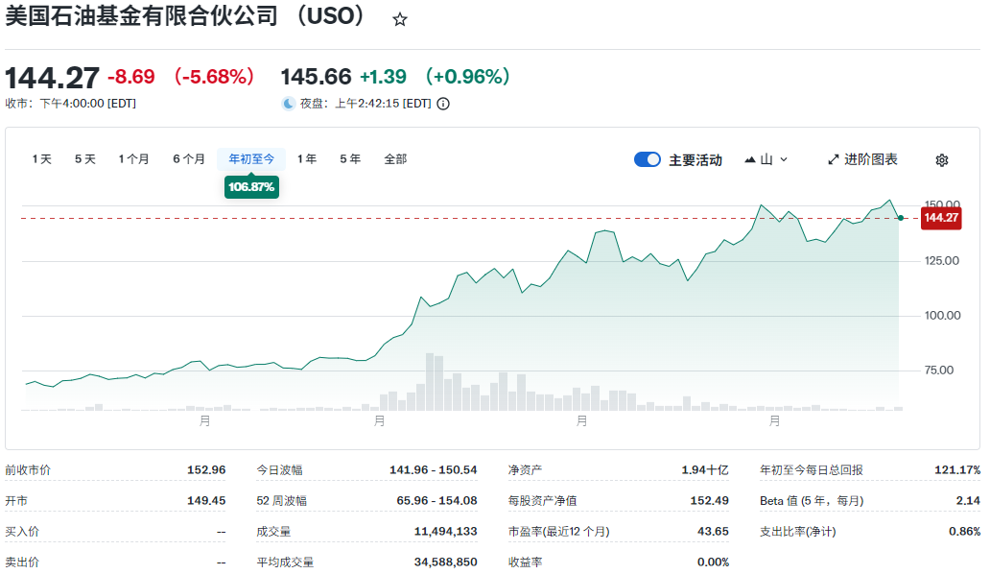990x574 pixels.
Task: Click the 收市 下午4:00:00 [EDT] timestamp
Action: point(71,104)
